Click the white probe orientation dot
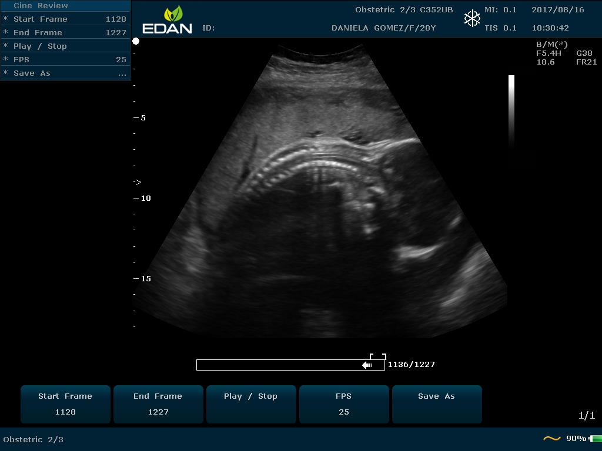Screen dimensions: 602x451 (x=136, y=41)
